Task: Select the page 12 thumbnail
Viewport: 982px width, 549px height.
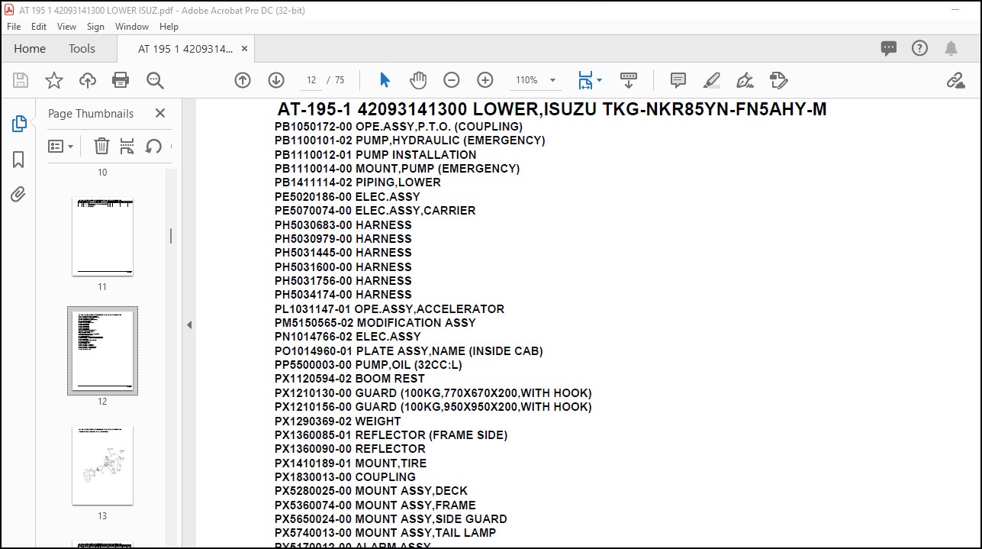Action: tap(102, 350)
